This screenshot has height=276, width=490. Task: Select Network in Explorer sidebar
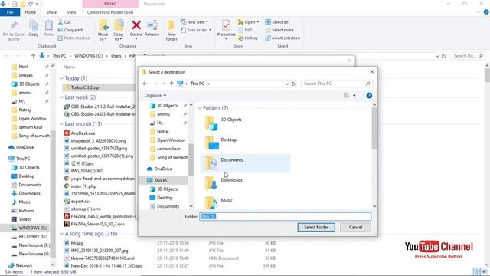coord(21,265)
